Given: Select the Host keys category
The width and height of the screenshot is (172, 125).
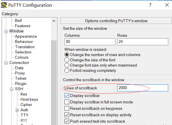Looking at the screenshot, I should [x=29, y=99].
